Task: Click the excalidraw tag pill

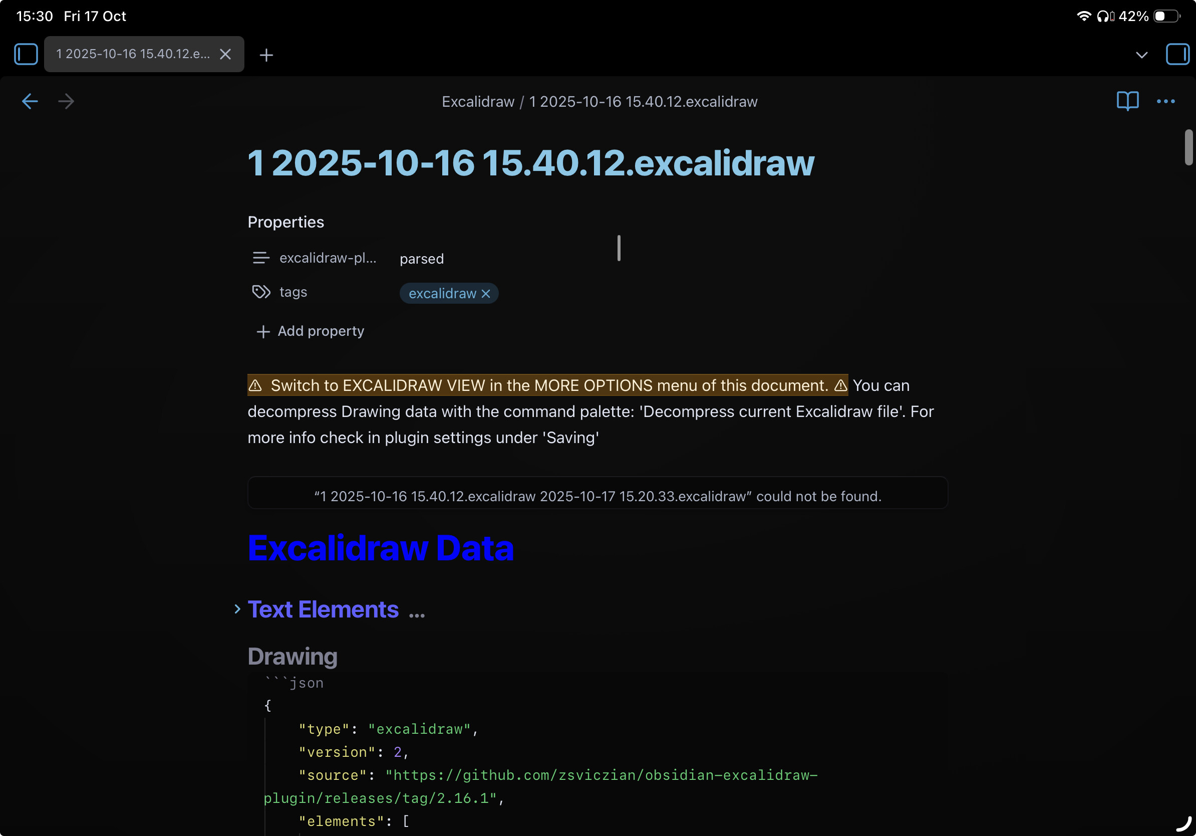Action: pos(442,294)
